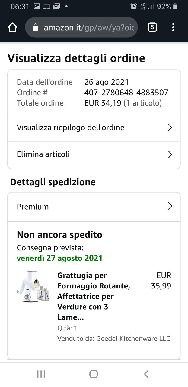Tap the browser home icon
This screenshot has width=188, height=387.
12,28
